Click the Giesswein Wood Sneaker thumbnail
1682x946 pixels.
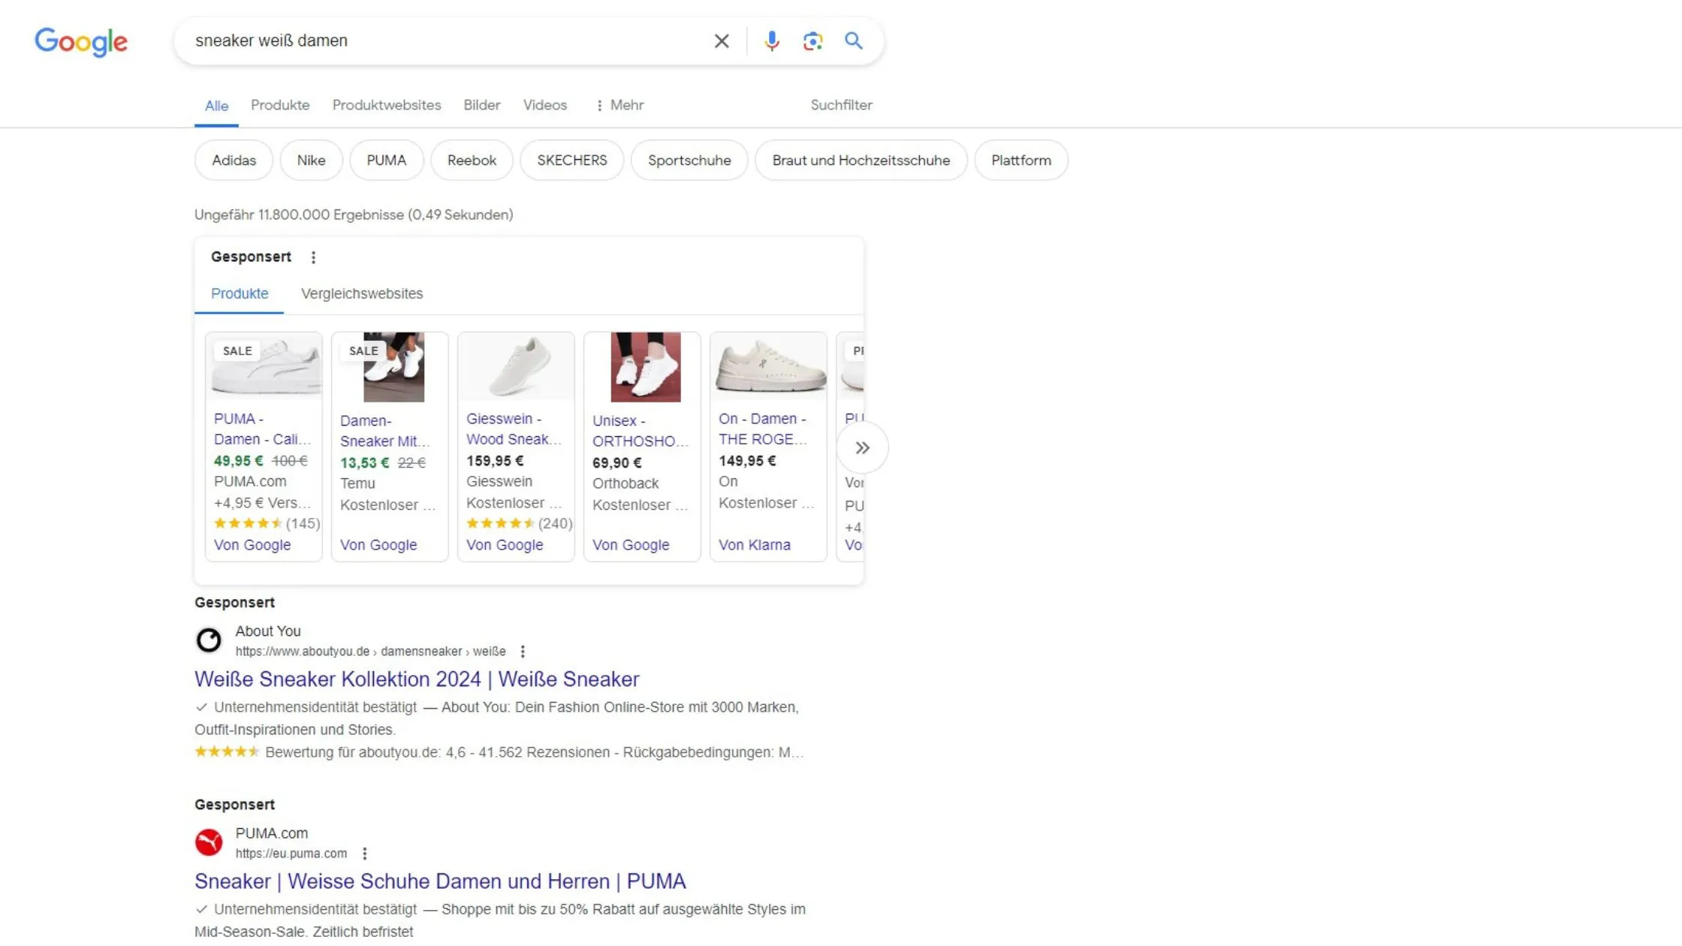[x=516, y=367]
